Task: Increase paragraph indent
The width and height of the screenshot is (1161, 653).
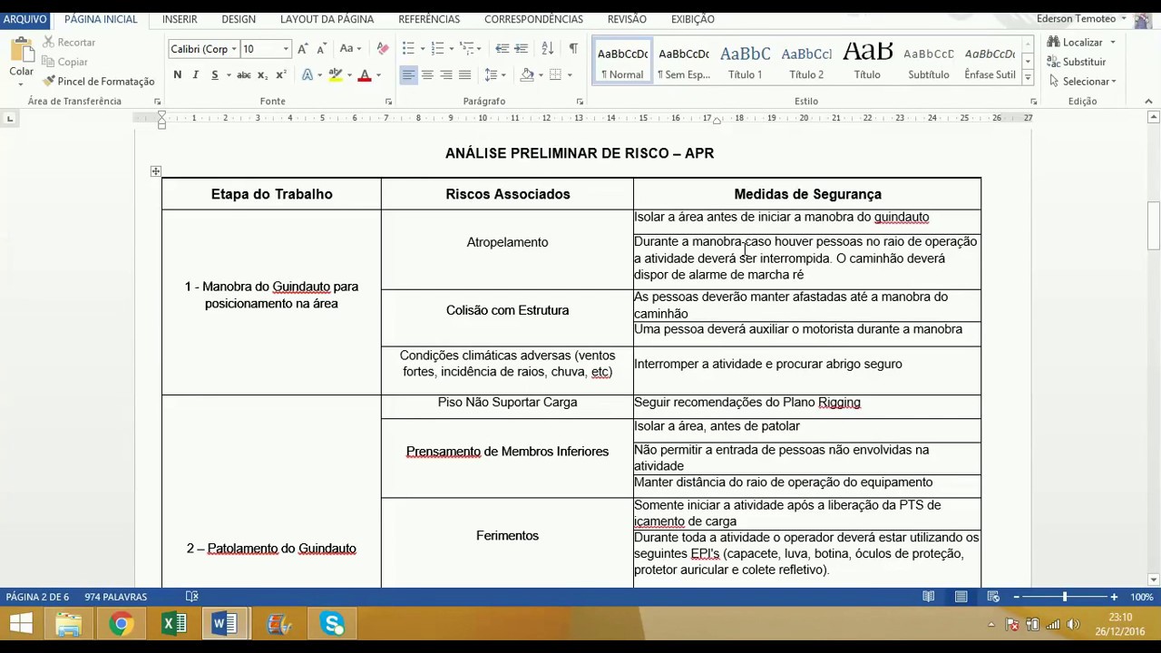Action: pyautogui.click(x=522, y=49)
